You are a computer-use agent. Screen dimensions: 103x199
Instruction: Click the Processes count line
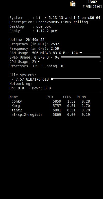click(x=36, y=66)
